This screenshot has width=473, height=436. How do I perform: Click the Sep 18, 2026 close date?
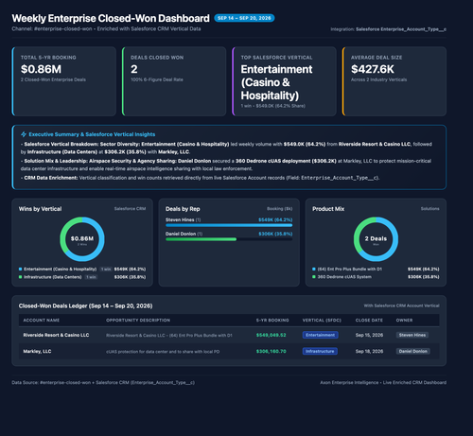point(369,351)
